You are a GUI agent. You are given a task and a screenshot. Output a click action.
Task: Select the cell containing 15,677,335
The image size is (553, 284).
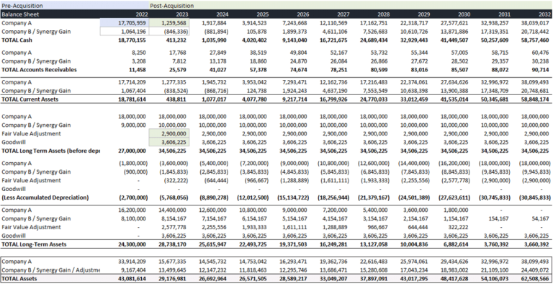point(173,262)
